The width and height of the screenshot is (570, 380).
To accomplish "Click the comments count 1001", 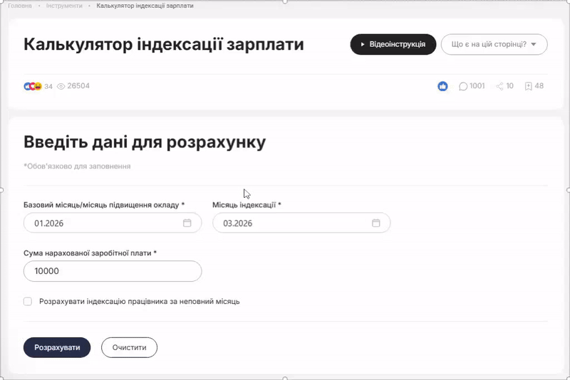I will click(477, 86).
